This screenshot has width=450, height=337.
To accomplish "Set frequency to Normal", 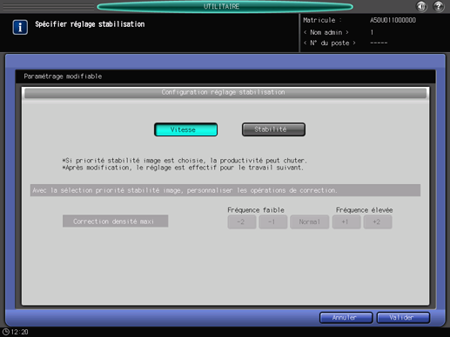I will 309,222.
